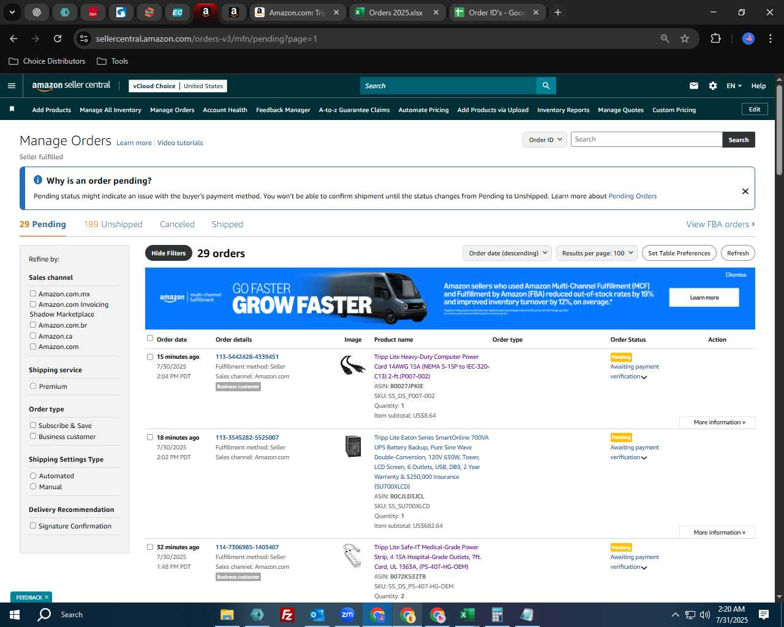
Task: Click the order search text field
Action: coord(646,140)
